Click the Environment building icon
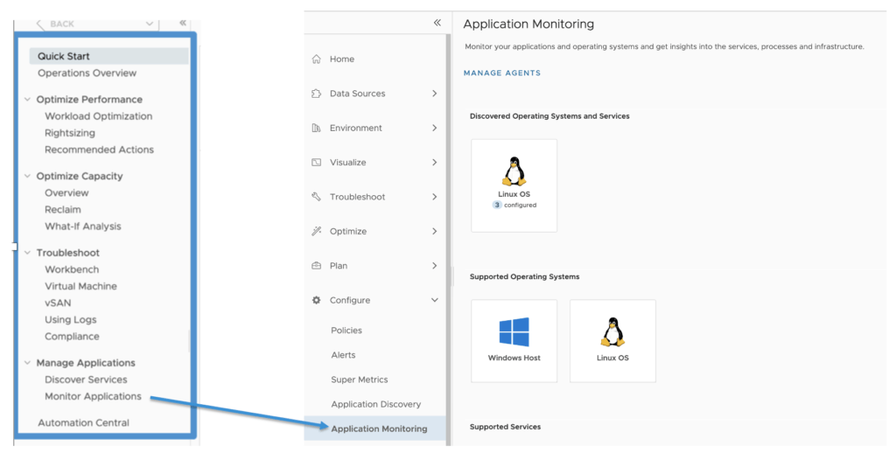 coord(316,129)
